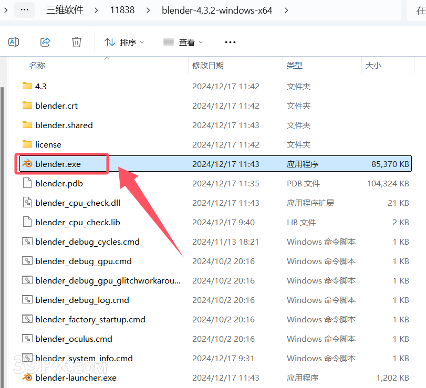Click the blender.exe application icon
The height and width of the screenshot is (388, 426).
coord(27,164)
